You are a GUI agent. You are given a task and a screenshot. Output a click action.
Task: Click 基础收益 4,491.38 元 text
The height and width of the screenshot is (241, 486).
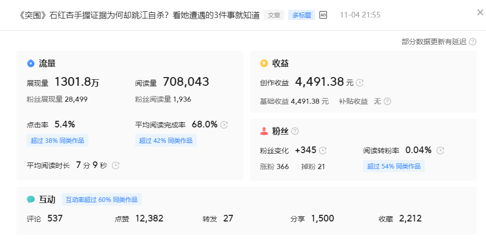294,101
